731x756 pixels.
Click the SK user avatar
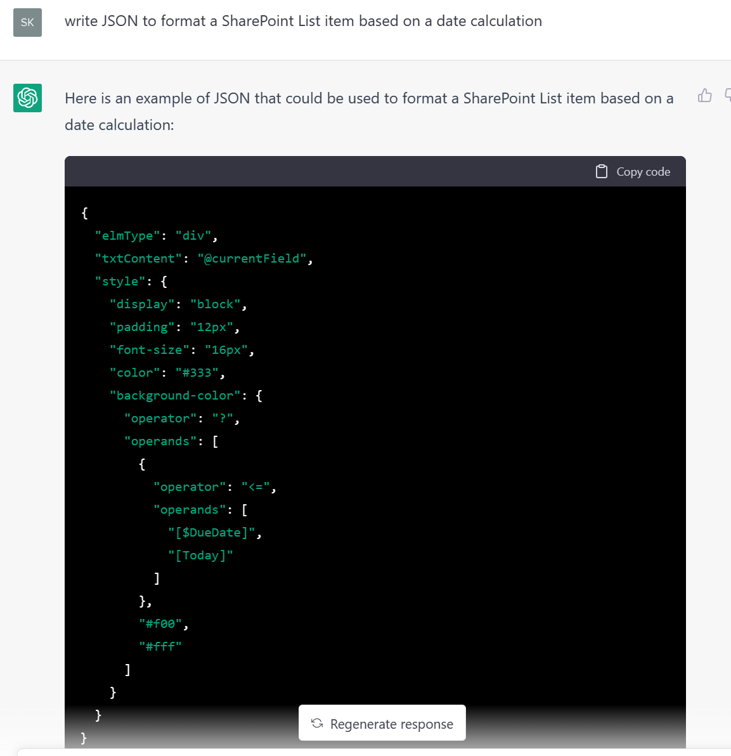click(27, 22)
